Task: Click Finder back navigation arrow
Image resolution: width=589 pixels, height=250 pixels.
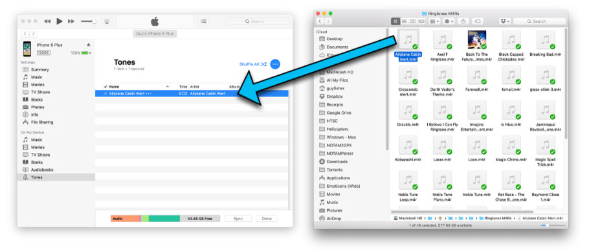Action: [320, 21]
